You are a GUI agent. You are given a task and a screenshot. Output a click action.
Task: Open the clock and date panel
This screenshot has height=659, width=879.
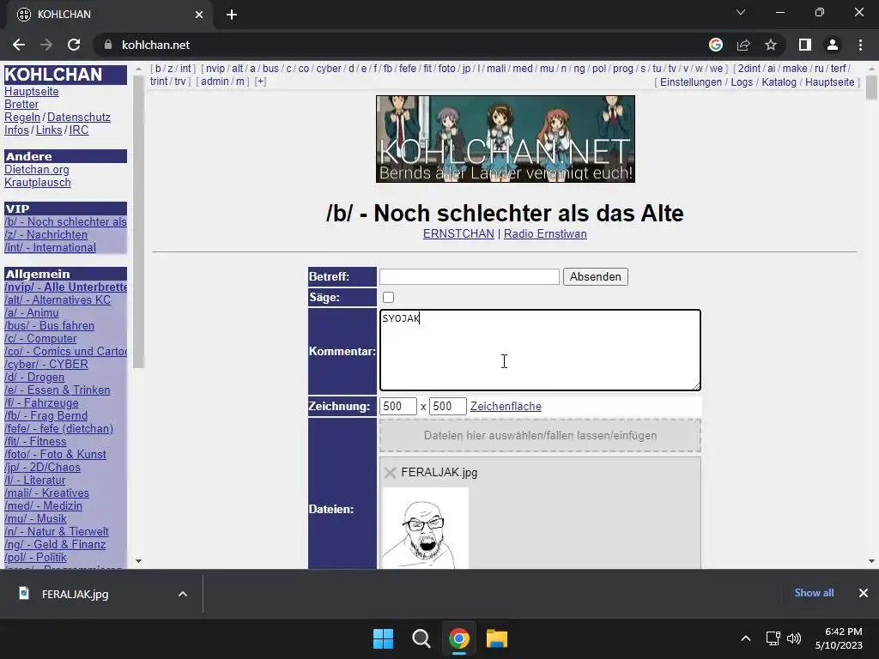[x=839, y=638]
